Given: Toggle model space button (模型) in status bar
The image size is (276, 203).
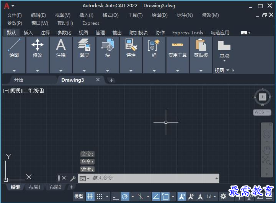Looking at the screenshot, I should tap(79, 197).
